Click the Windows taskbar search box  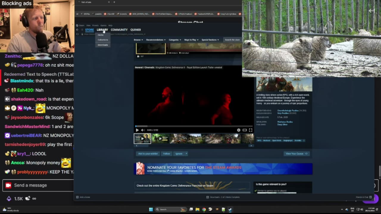(171, 209)
